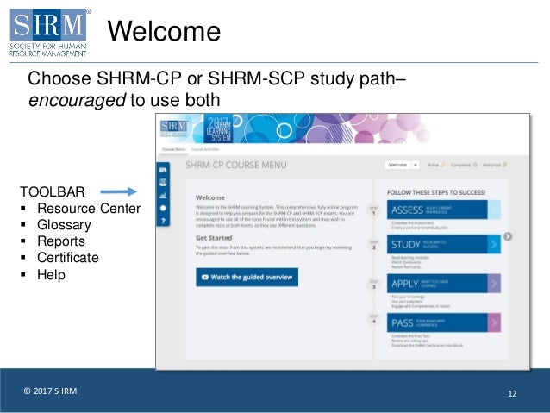The height and width of the screenshot is (413, 550).
Task: Click the Certificate circle icon in the toolbar
Action: coord(163,208)
